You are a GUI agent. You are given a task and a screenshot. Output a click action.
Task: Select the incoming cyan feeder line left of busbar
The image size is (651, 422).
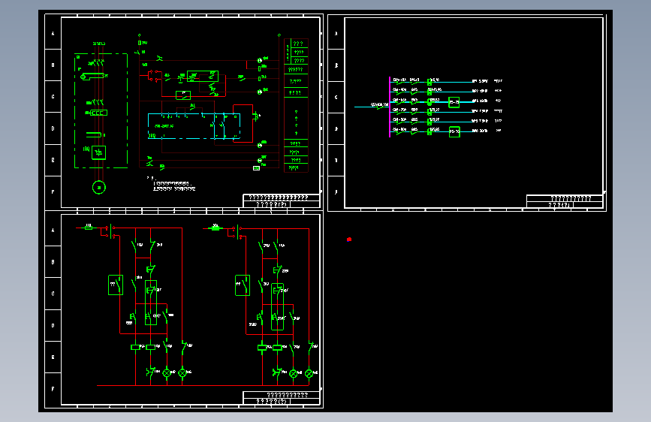coord(372,107)
